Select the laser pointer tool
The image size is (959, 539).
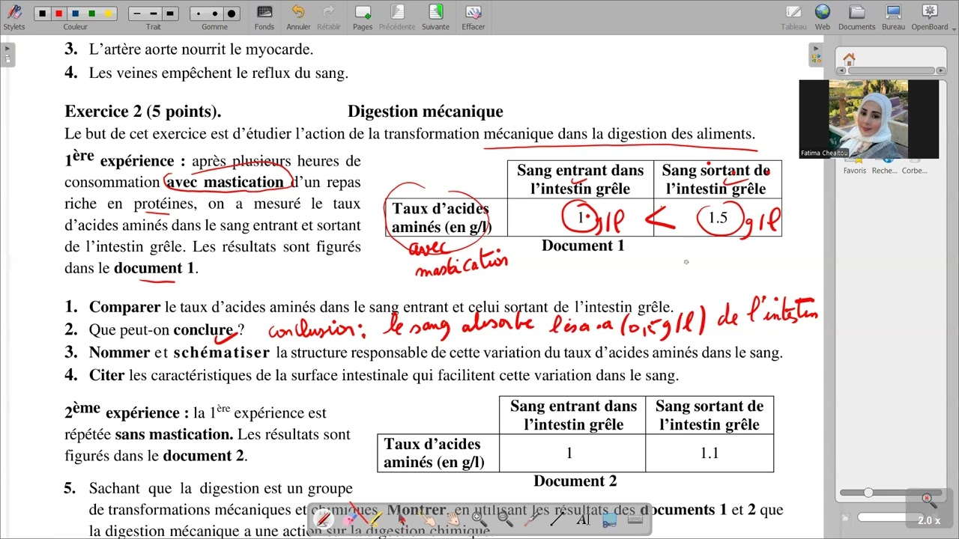532,520
